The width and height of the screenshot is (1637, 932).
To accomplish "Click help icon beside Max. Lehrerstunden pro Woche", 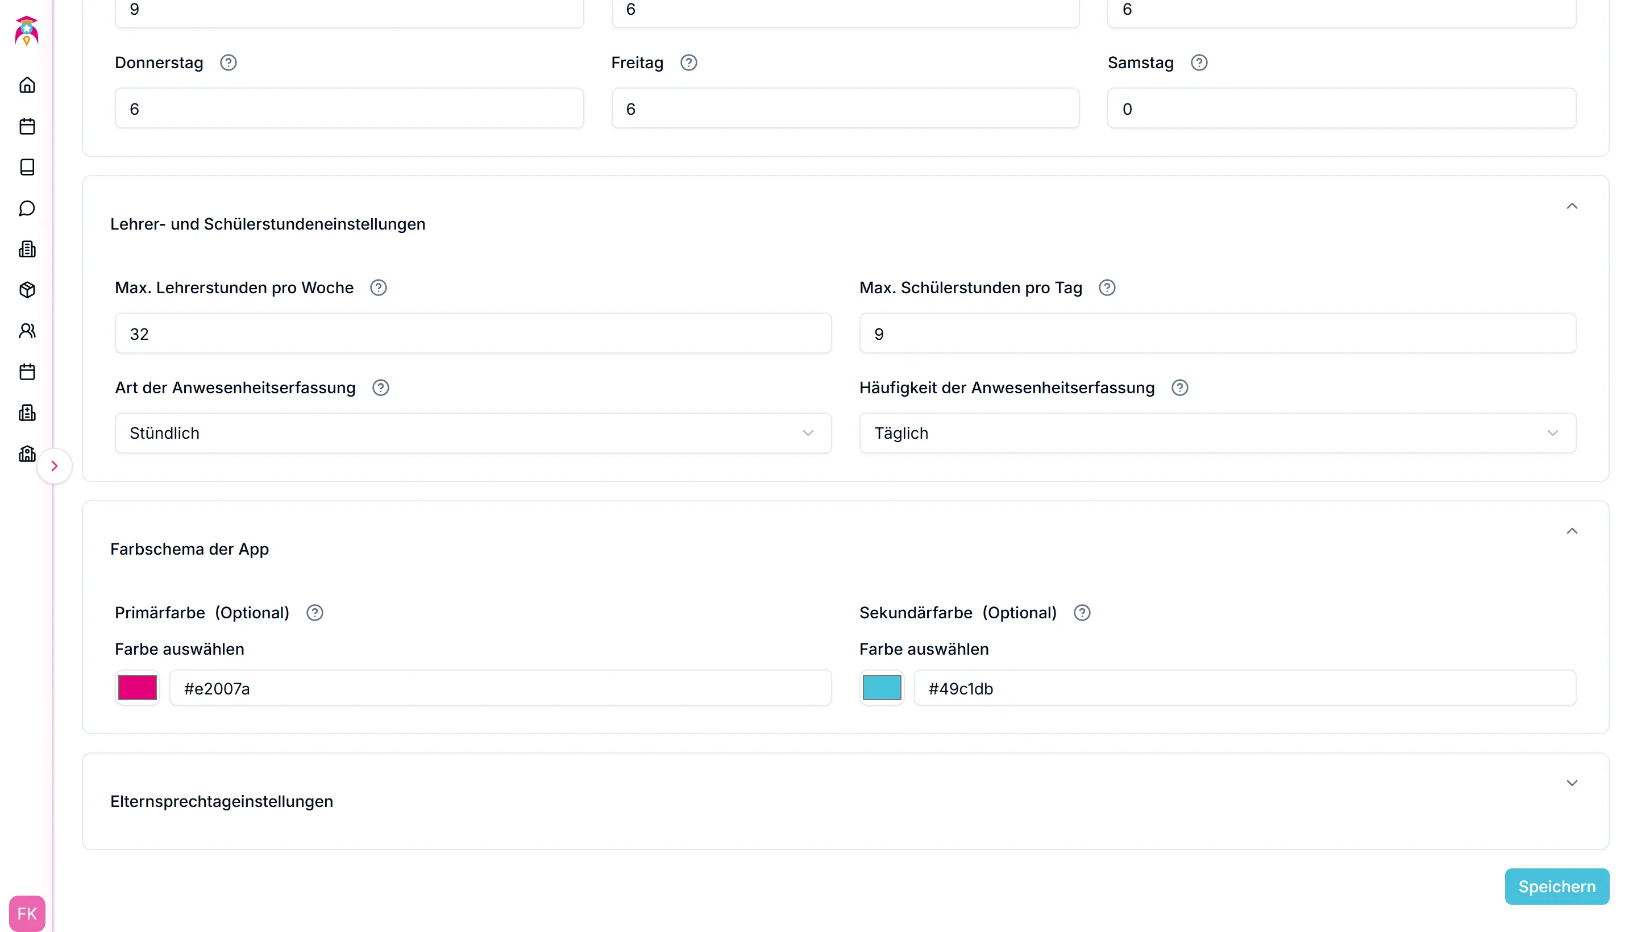I will coord(379,288).
